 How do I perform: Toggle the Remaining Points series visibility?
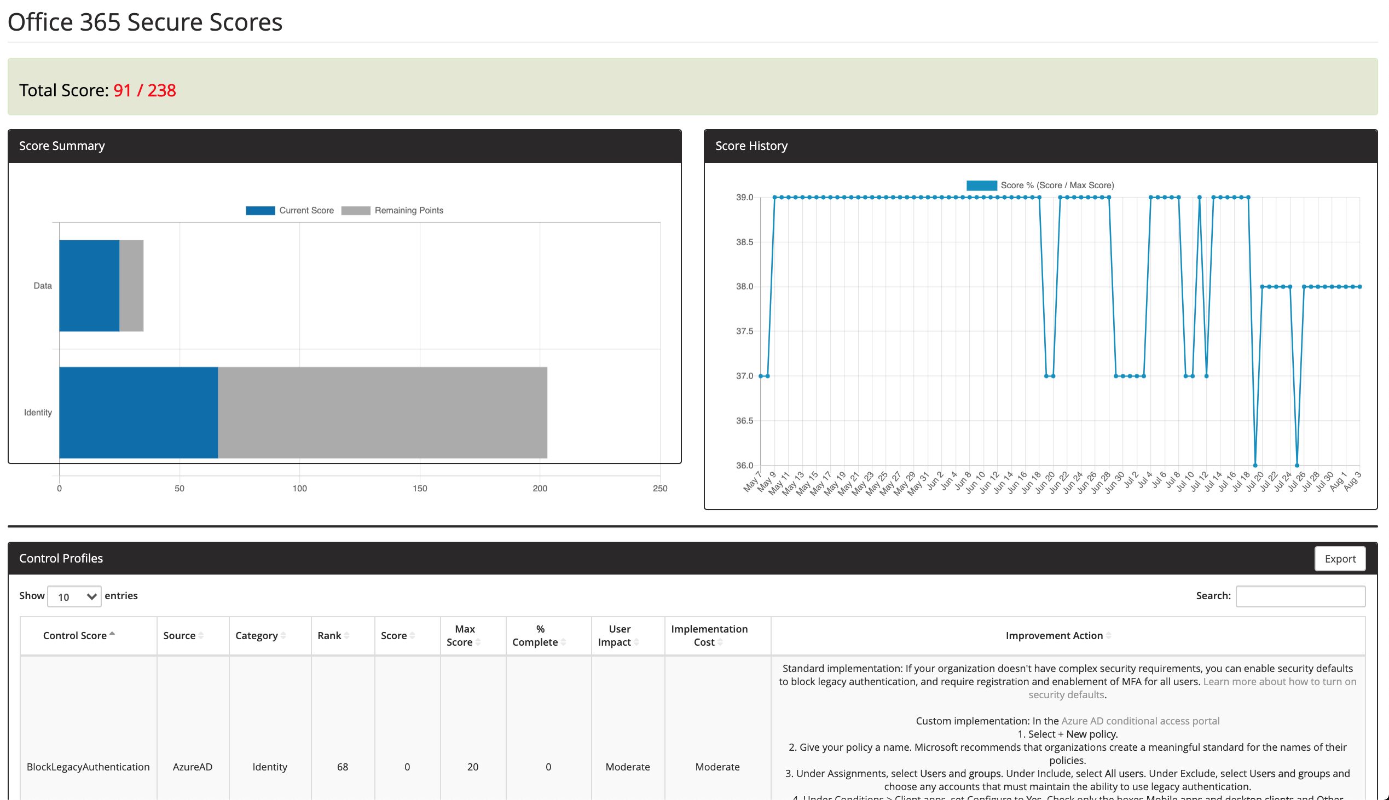click(409, 210)
